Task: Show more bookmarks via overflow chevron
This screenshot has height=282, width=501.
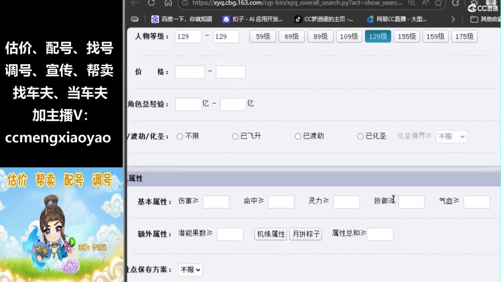Action: tap(453, 19)
